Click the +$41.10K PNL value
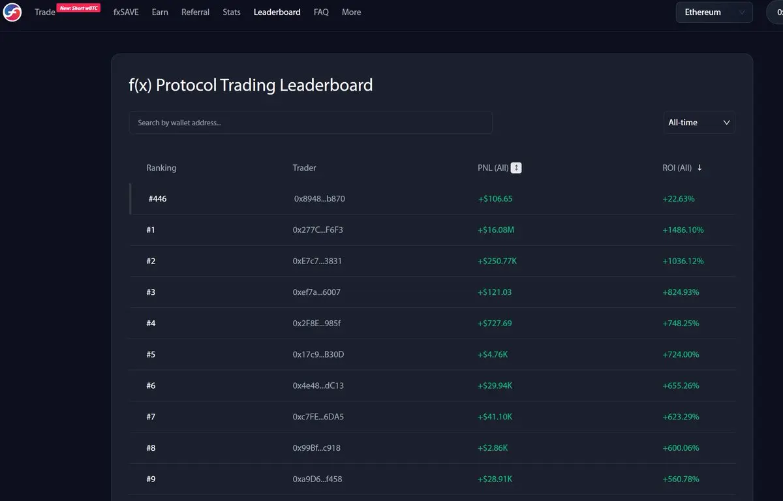 [x=495, y=417]
